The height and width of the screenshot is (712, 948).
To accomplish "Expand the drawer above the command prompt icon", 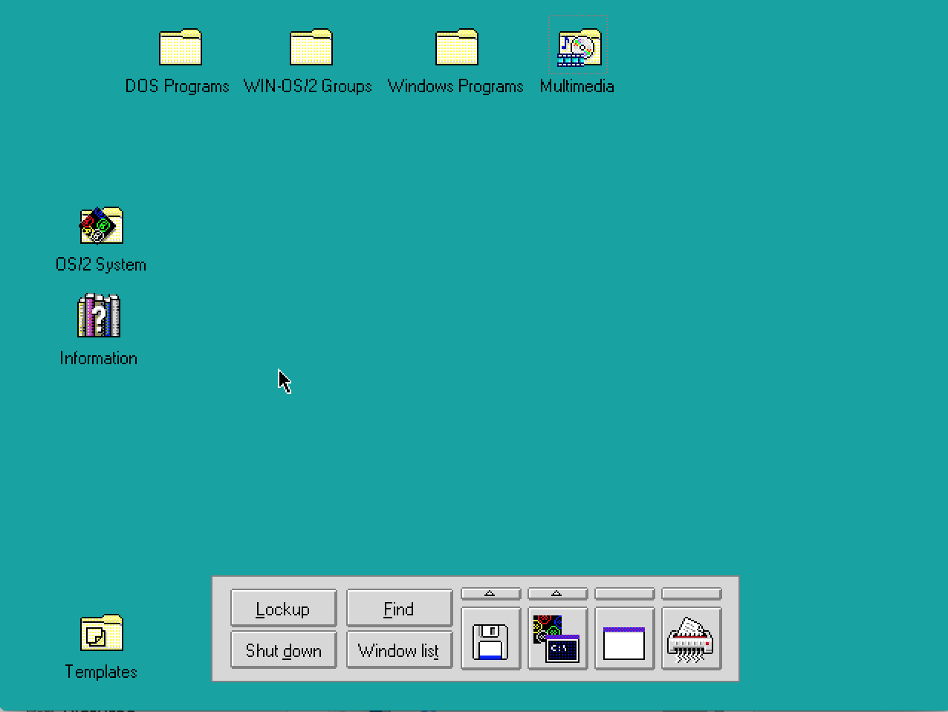I will click(x=557, y=594).
